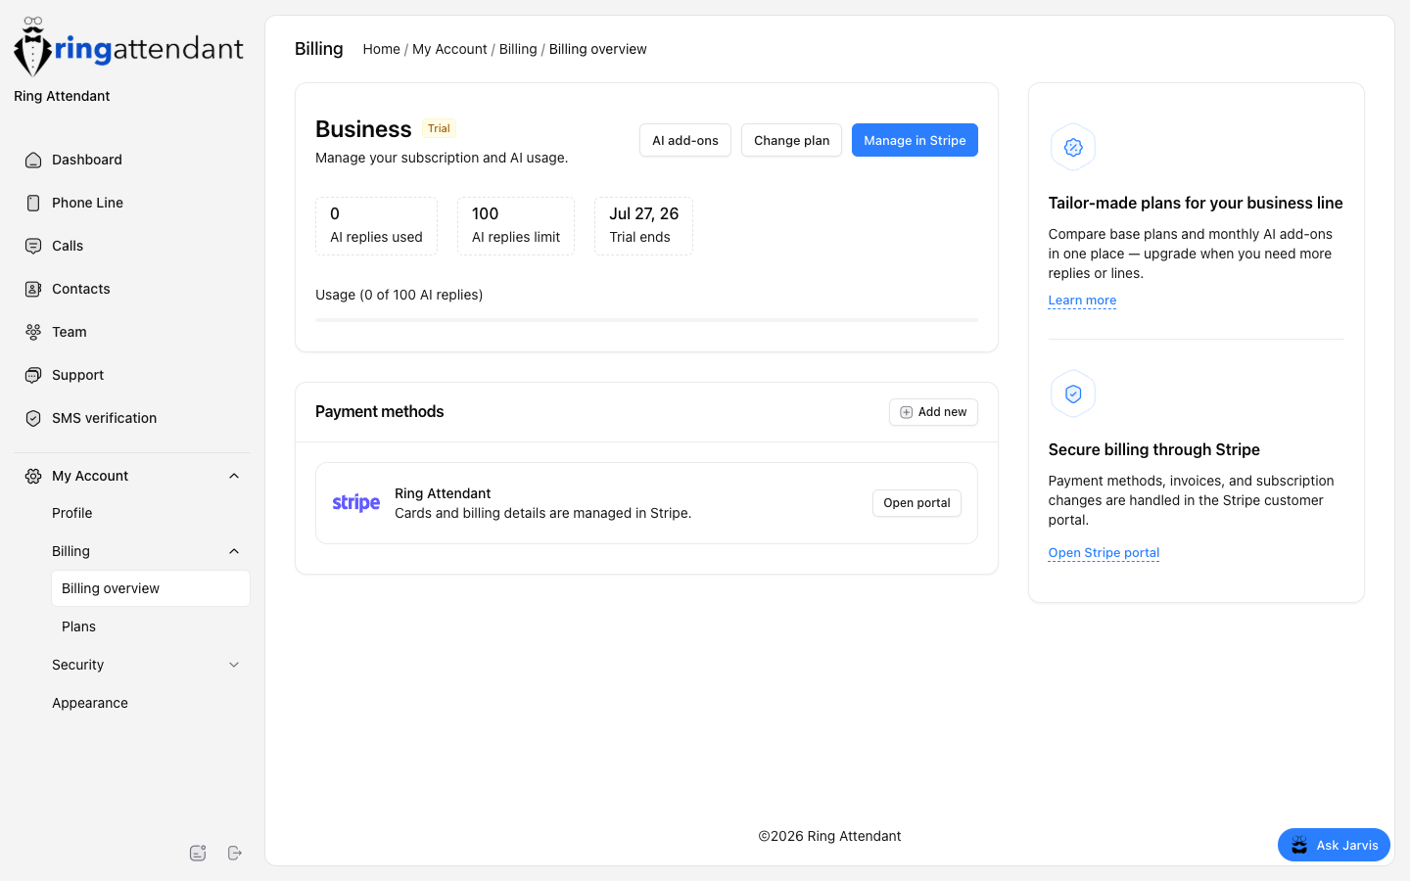Follow the Learn more link
1410x881 pixels.
1082,301
